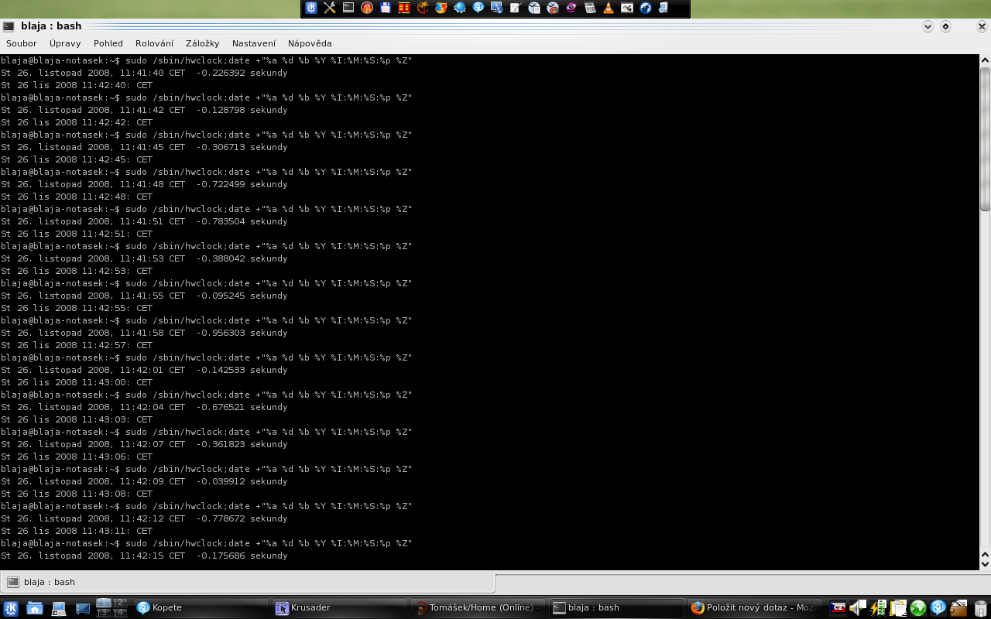Open the home folder icon in taskbar
The width and height of the screenshot is (991, 619).
pyautogui.click(x=35, y=608)
